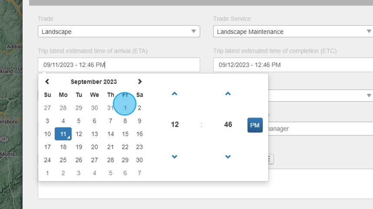Select September 11 in the calendar
Viewport: 373px width, 209px height.
pos(63,134)
